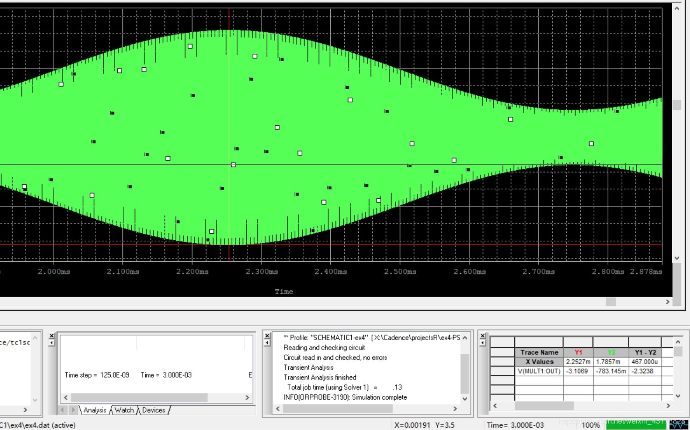Click the -2.3238 difference cell

coord(645,371)
